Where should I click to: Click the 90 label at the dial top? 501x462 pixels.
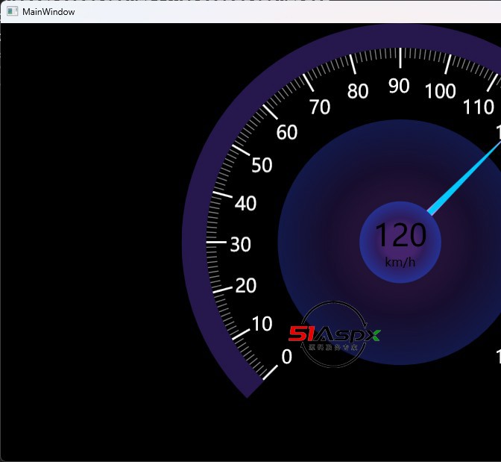(x=399, y=87)
